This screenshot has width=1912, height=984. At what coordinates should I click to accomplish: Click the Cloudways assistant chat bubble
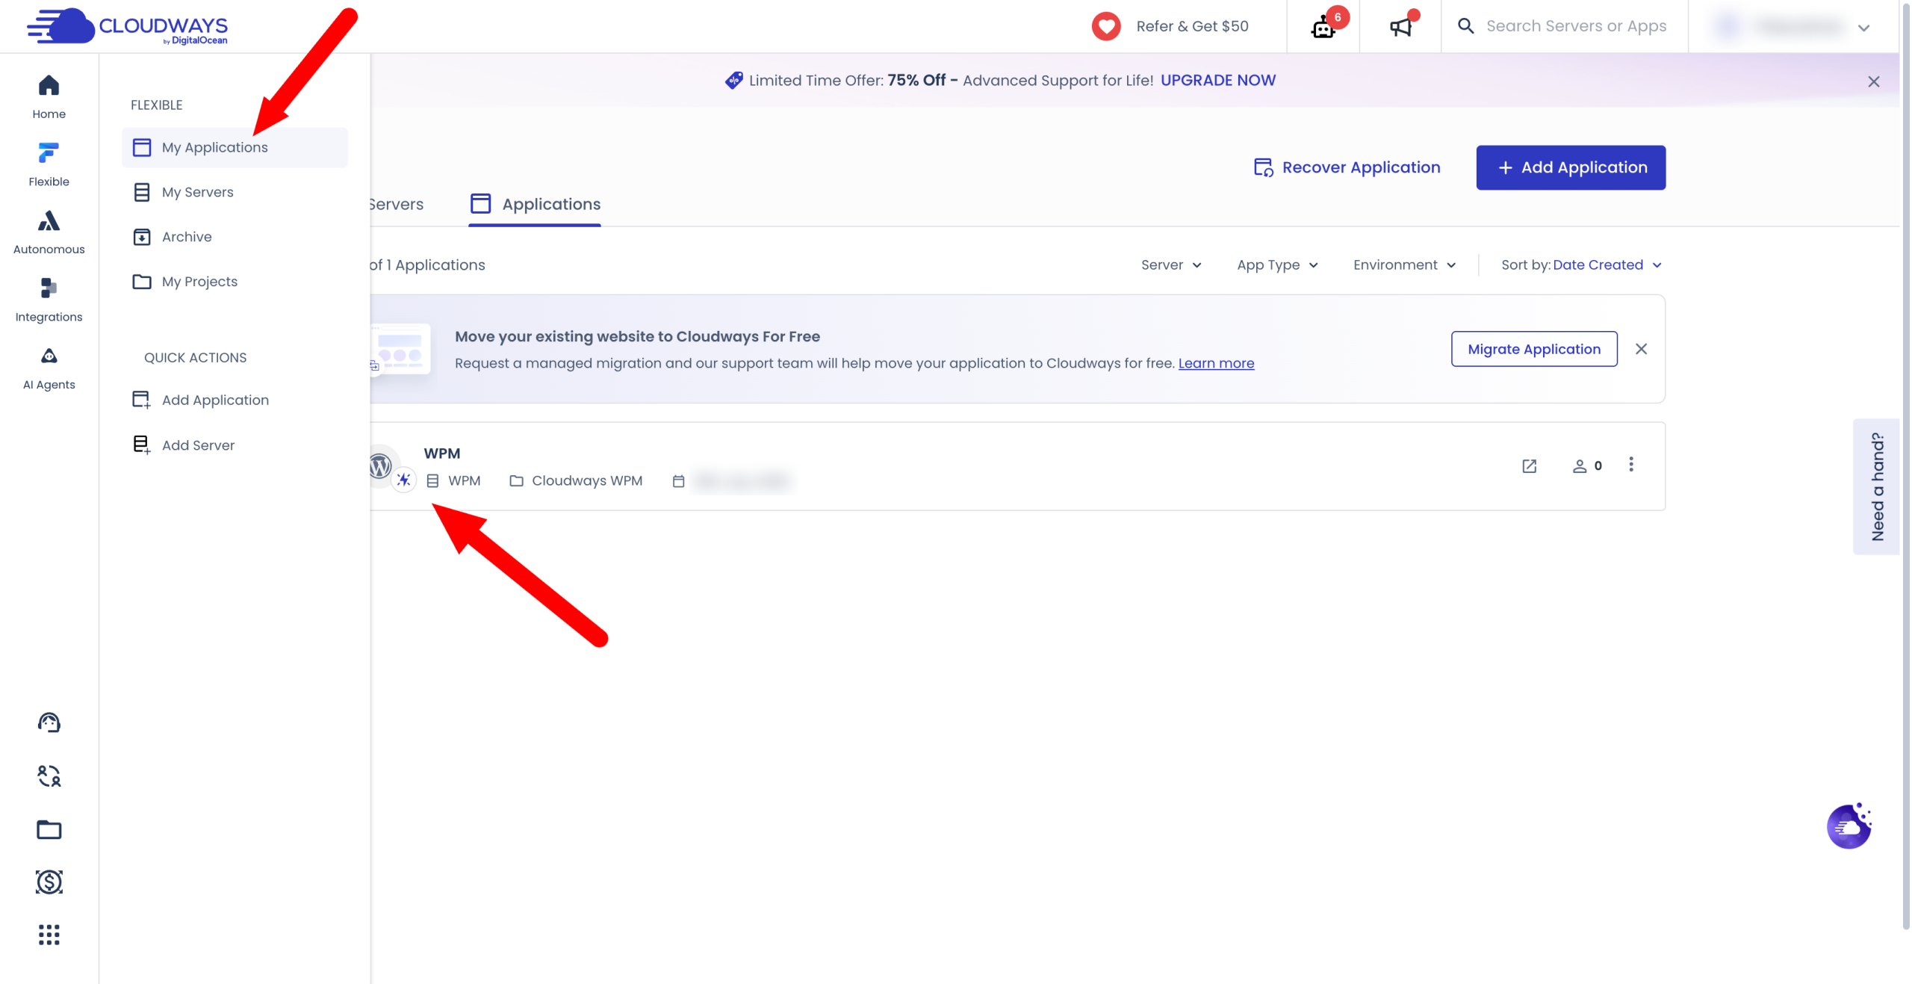[x=1849, y=826]
